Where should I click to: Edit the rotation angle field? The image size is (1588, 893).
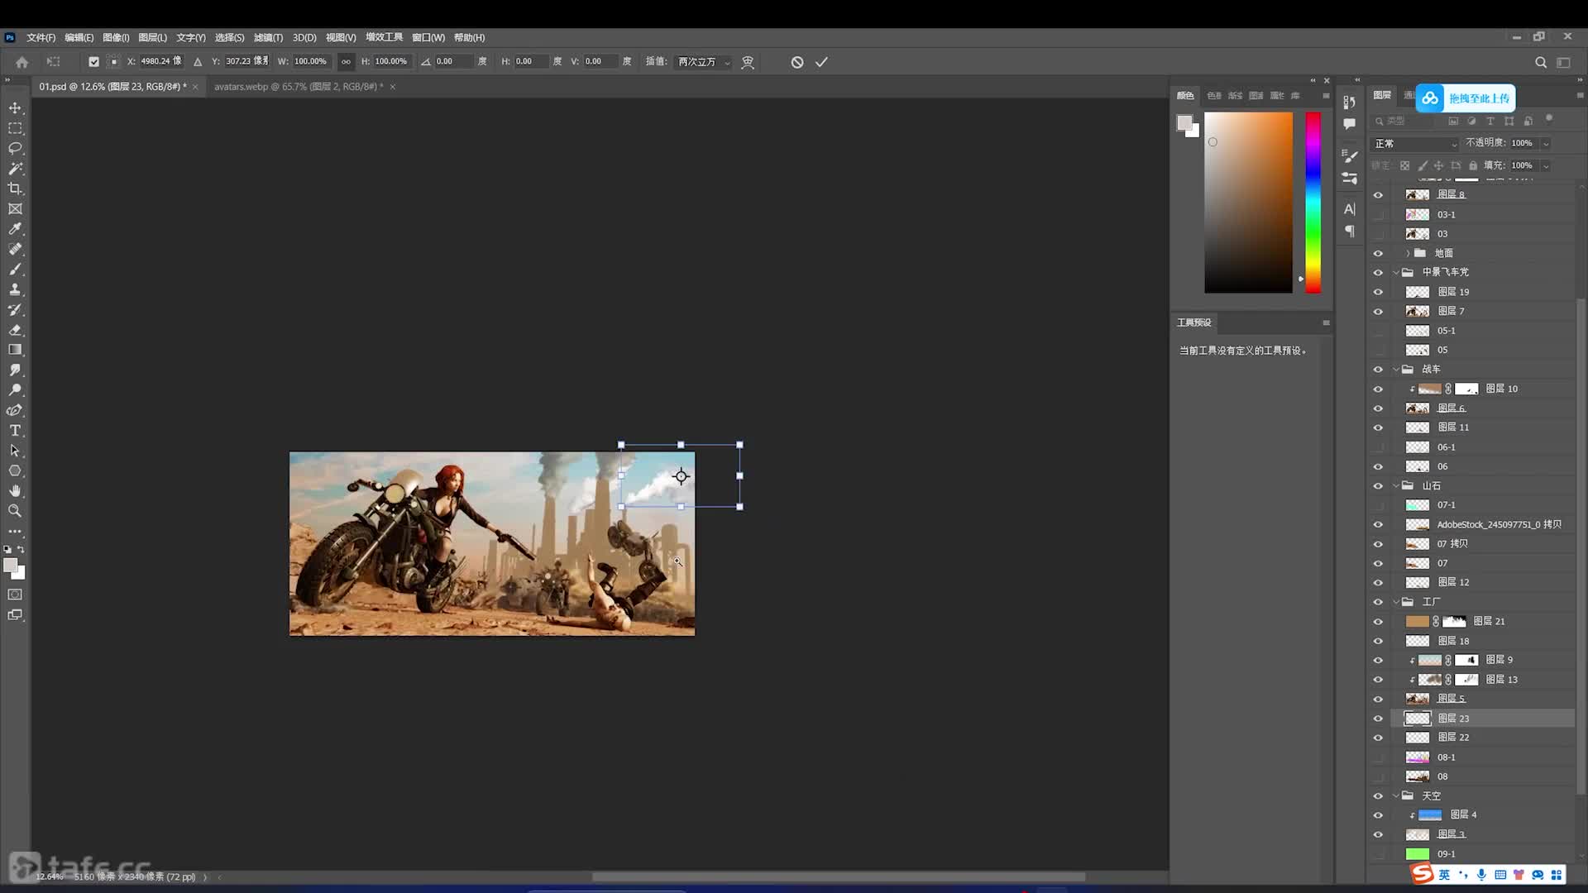(x=453, y=61)
